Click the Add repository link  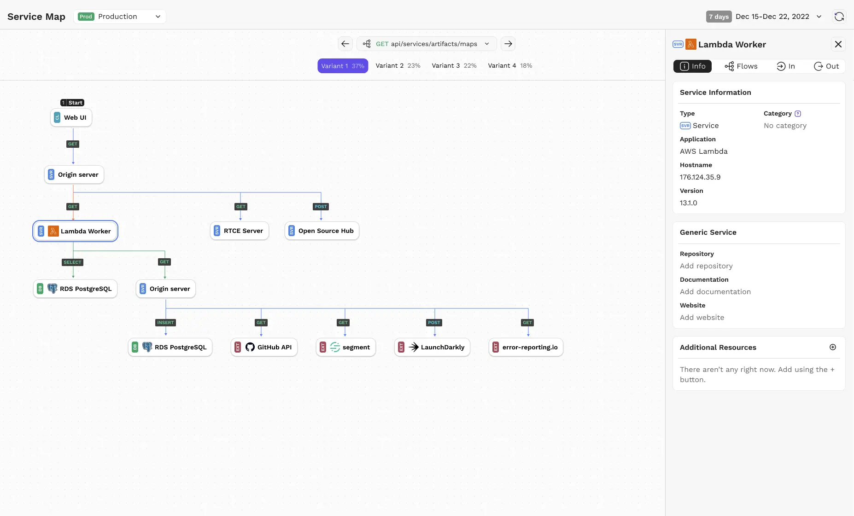click(x=706, y=266)
